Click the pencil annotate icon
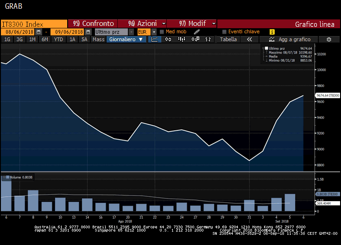Viewport: 341px width, 245px height. pos(197,32)
